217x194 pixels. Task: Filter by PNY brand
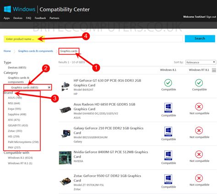pyautogui.click(x=14, y=147)
